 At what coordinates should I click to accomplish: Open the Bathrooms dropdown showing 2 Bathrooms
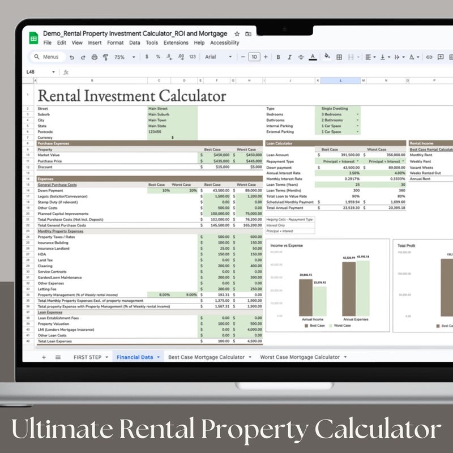click(357, 120)
